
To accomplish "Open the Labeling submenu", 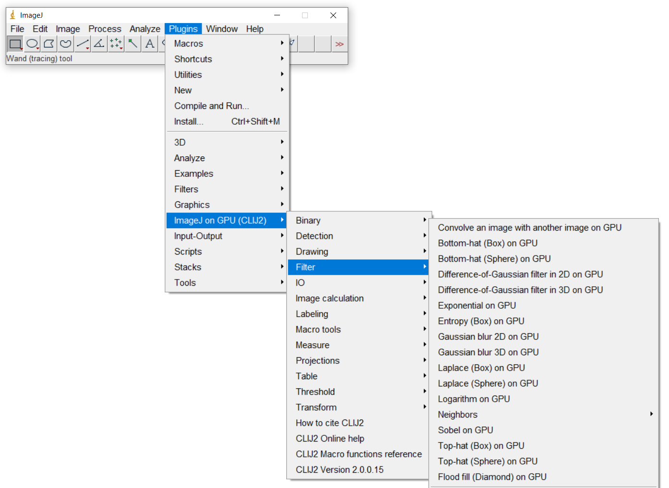I will (x=358, y=314).
